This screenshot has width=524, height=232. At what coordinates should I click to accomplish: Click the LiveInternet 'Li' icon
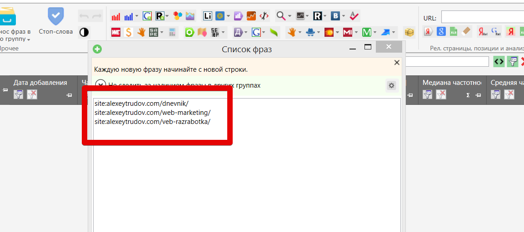(207, 16)
